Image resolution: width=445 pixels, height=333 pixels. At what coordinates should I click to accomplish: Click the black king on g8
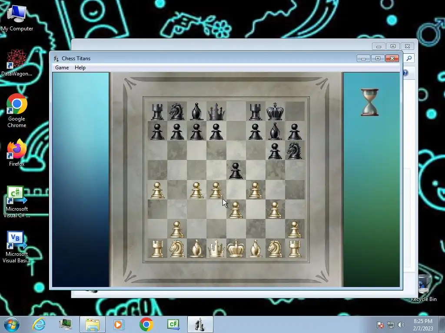275,111
